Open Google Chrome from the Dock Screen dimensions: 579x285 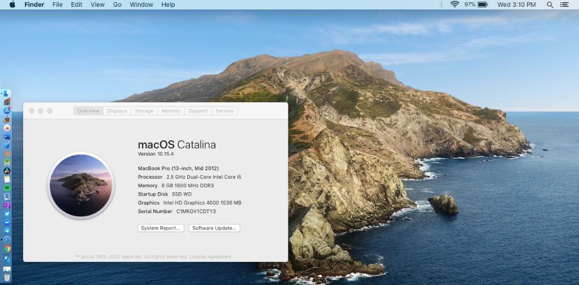click(x=7, y=248)
